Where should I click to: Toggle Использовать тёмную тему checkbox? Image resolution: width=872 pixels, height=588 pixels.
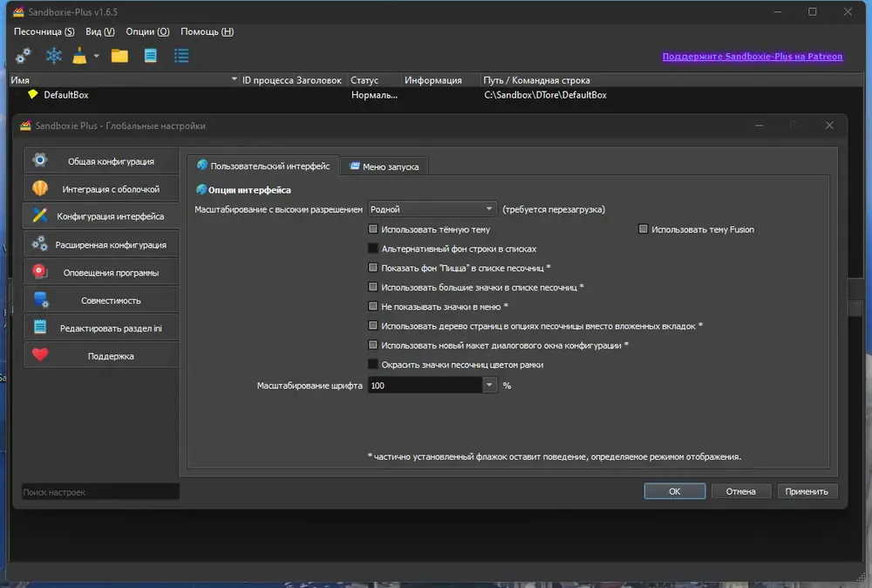pos(373,229)
